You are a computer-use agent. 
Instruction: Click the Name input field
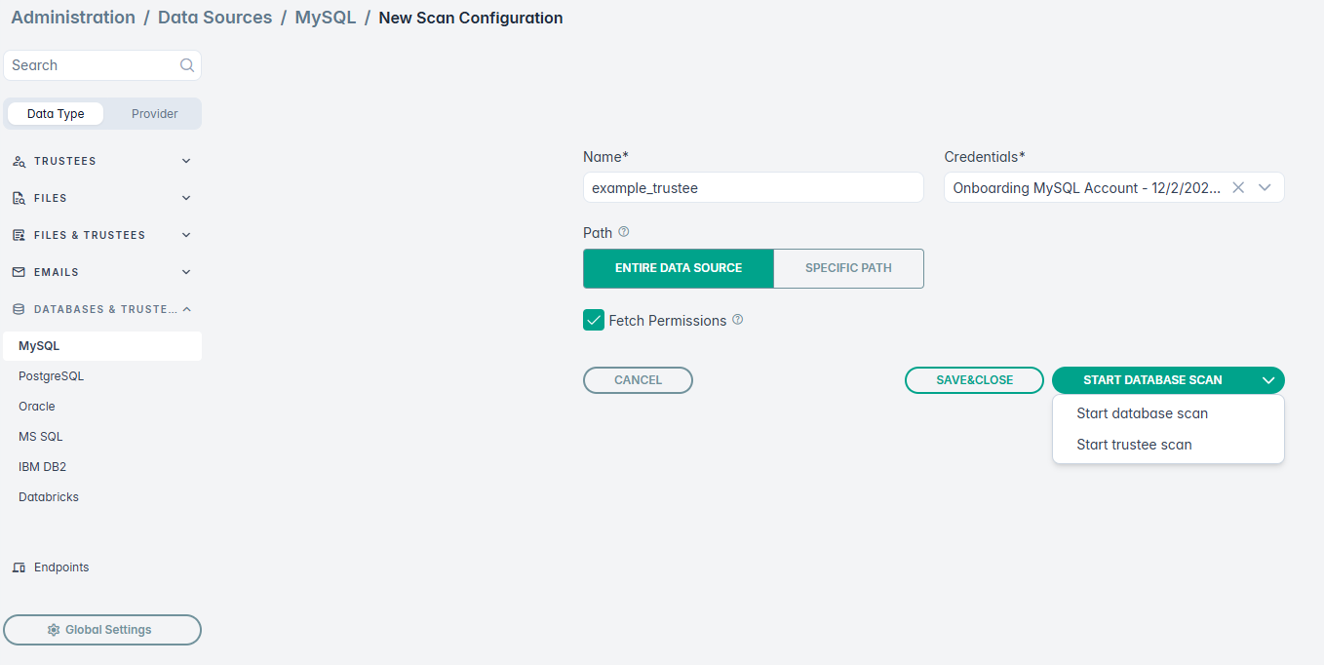[753, 187]
